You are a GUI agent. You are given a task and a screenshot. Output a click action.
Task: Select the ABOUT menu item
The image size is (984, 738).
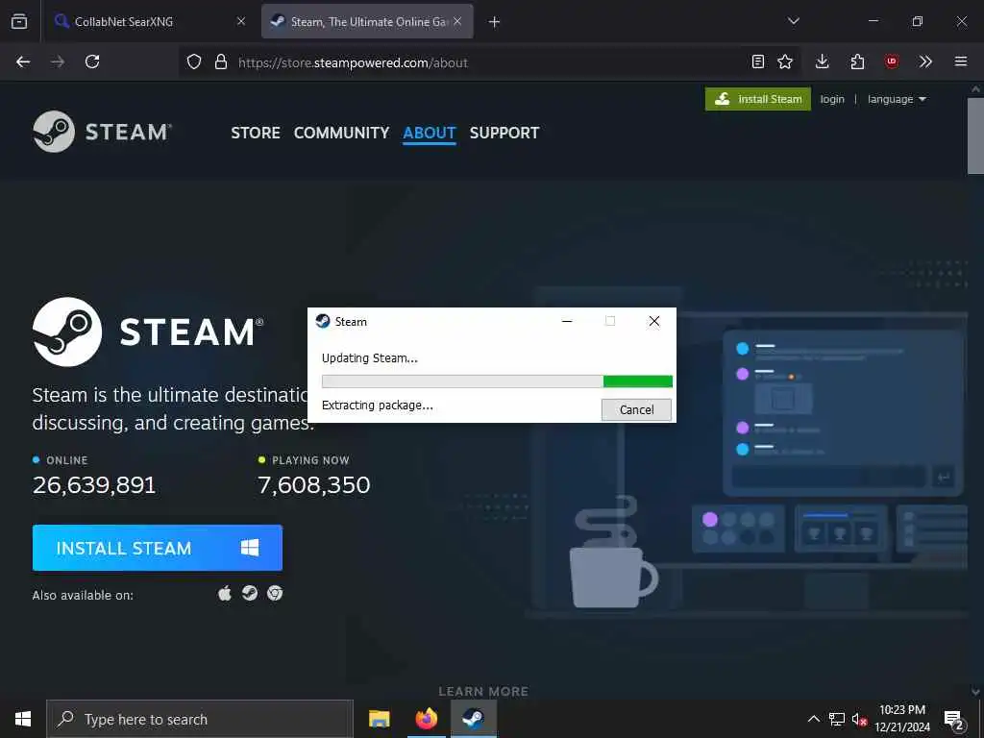(x=430, y=133)
